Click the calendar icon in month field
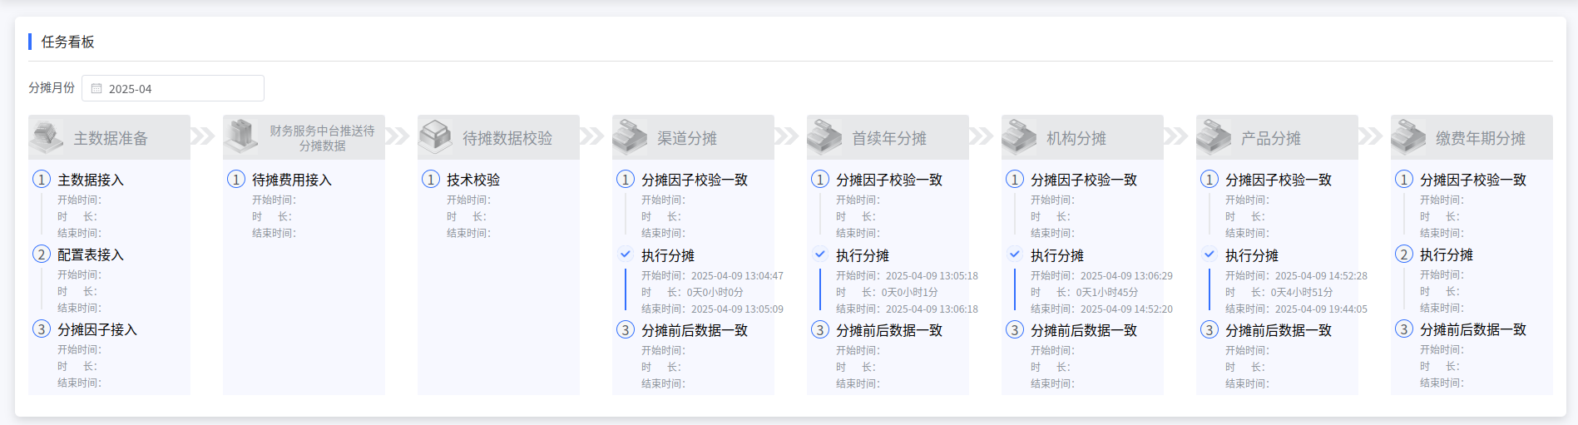 pyautogui.click(x=96, y=88)
